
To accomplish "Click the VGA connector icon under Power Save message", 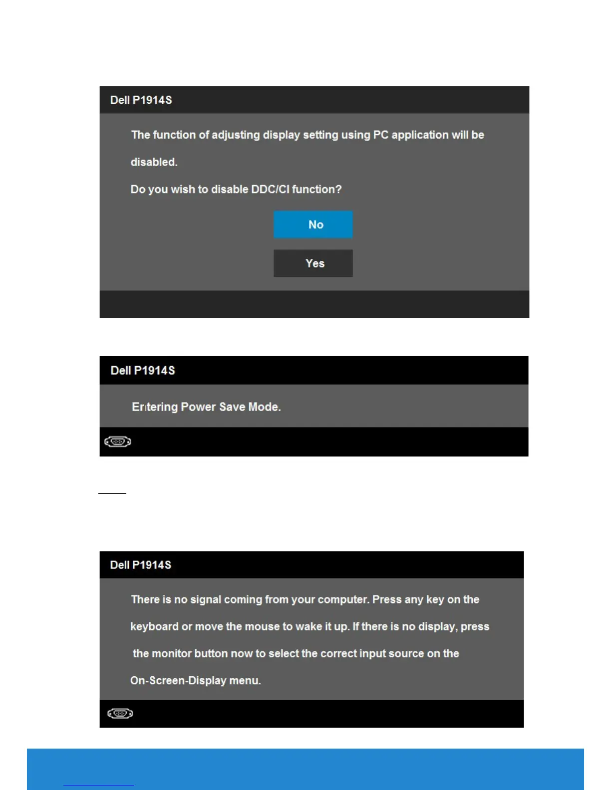I will tap(118, 442).
